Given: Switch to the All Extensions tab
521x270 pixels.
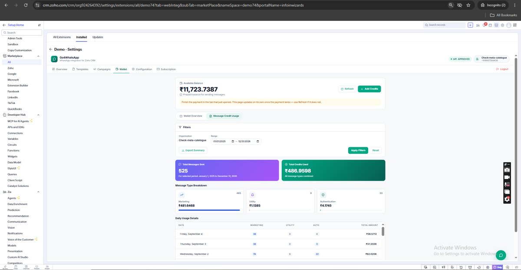Looking at the screenshot, I should click(x=62, y=37).
